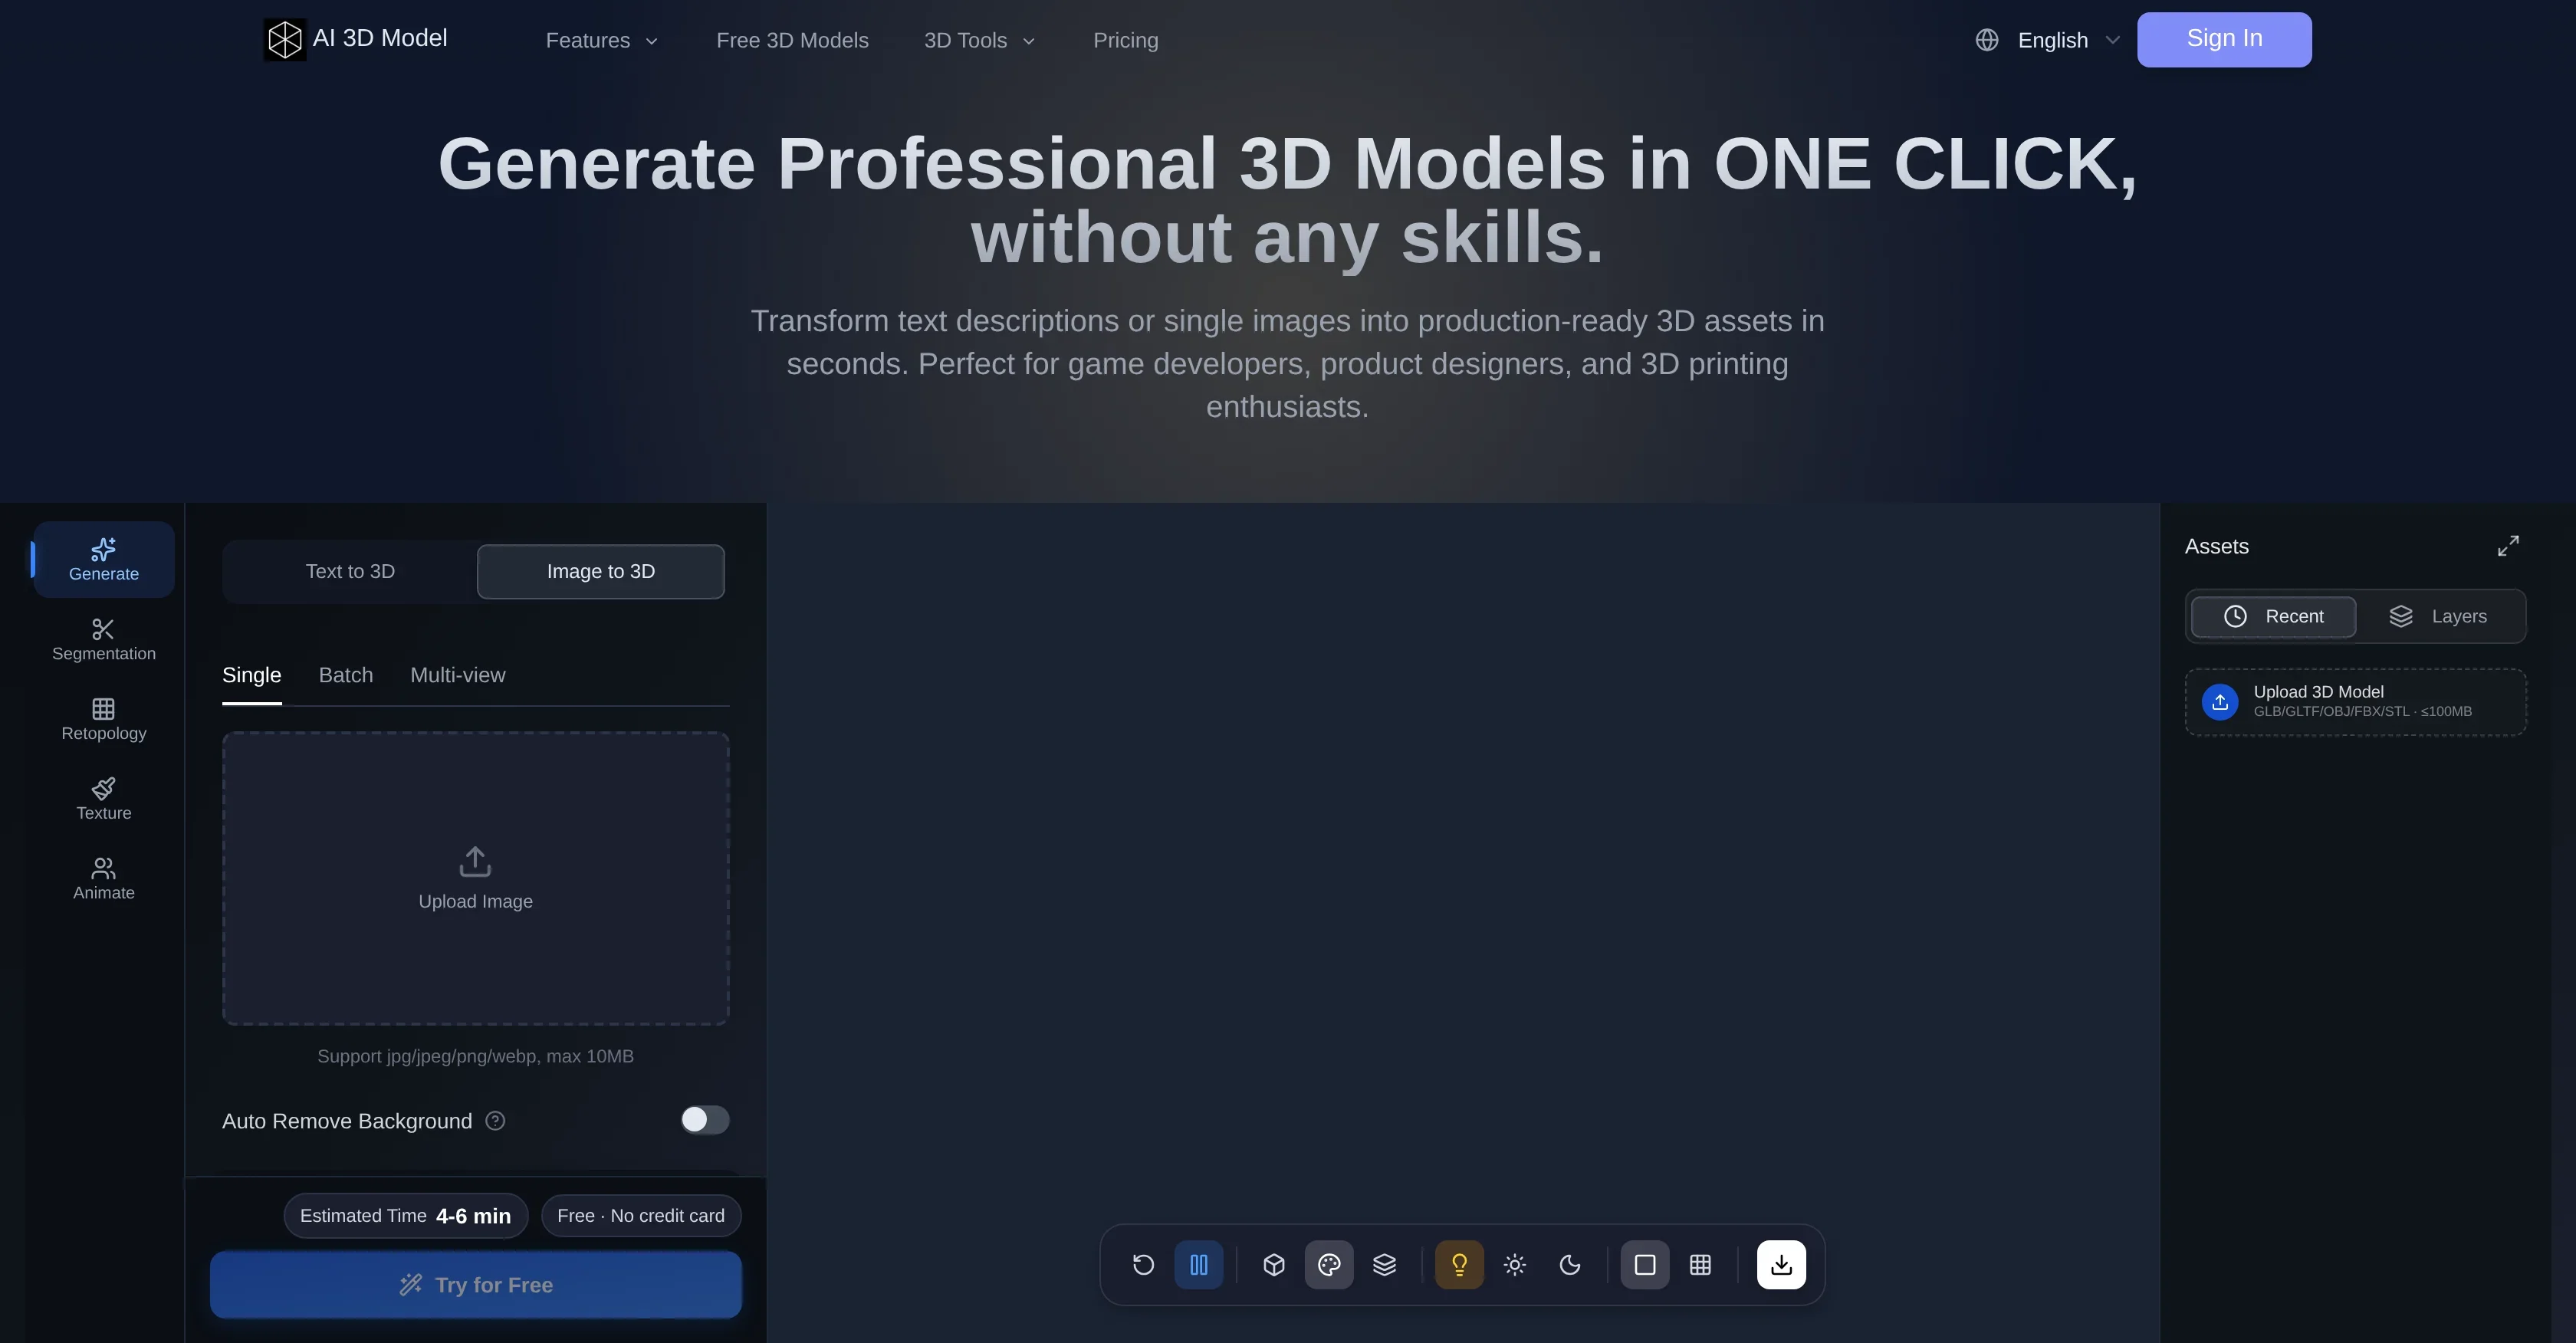The width and height of the screenshot is (2576, 1343).
Task: Click the blue upload 3D model icon
Action: pos(2220,701)
